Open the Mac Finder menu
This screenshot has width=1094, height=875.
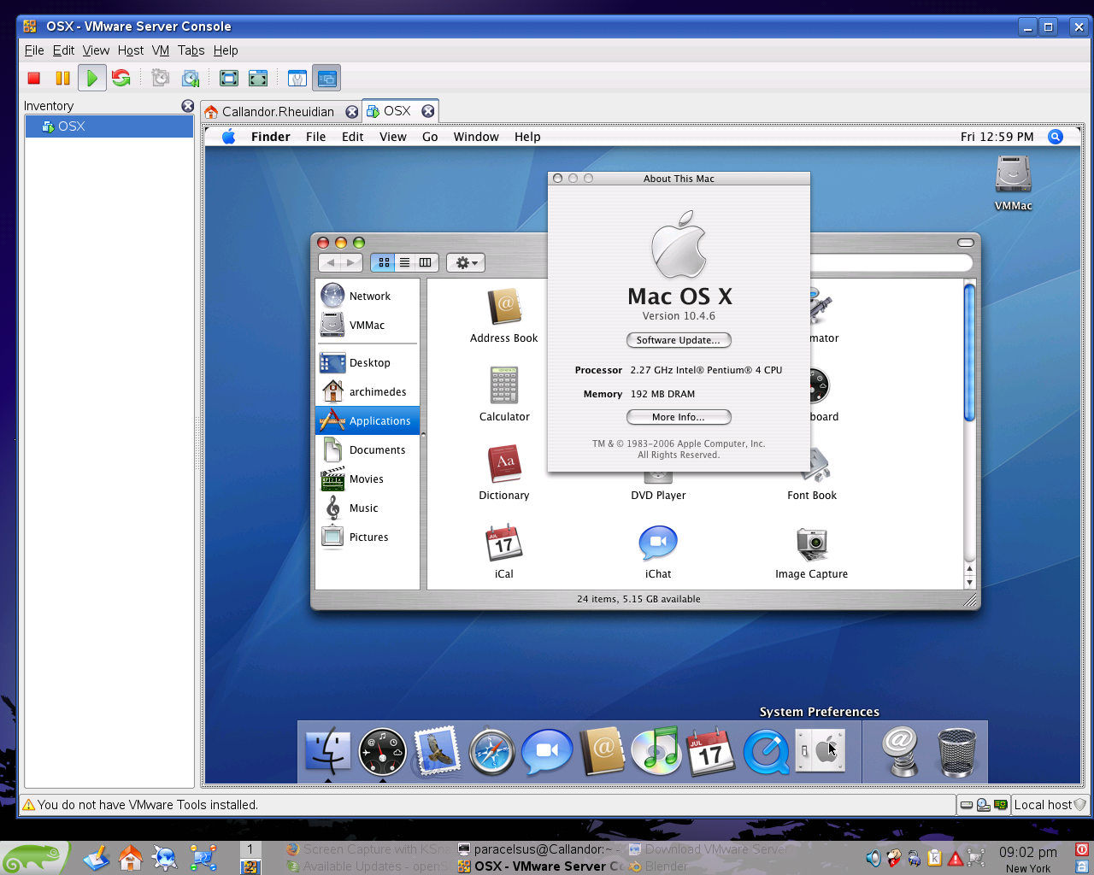point(271,137)
